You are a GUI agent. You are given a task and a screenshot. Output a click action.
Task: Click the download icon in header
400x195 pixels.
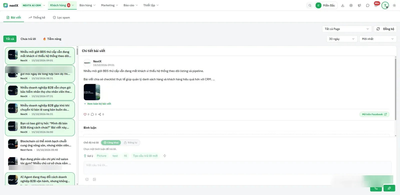(343, 5)
